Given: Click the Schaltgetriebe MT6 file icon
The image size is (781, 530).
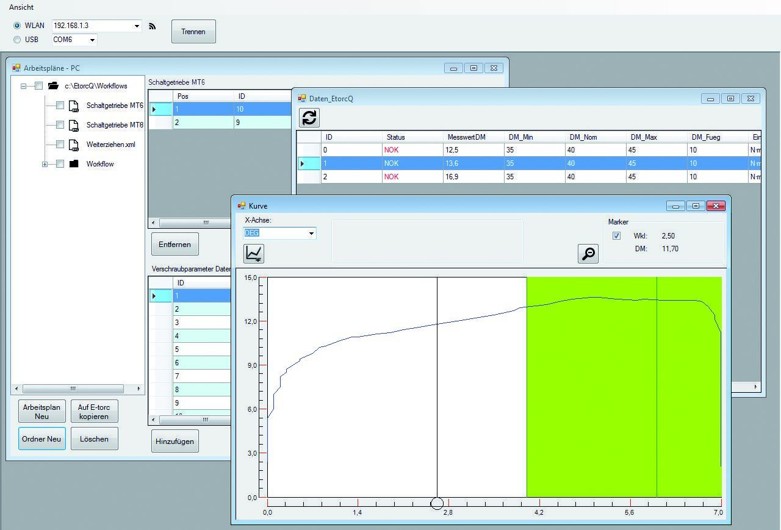Looking at the screenshot, I should point(74,106).
